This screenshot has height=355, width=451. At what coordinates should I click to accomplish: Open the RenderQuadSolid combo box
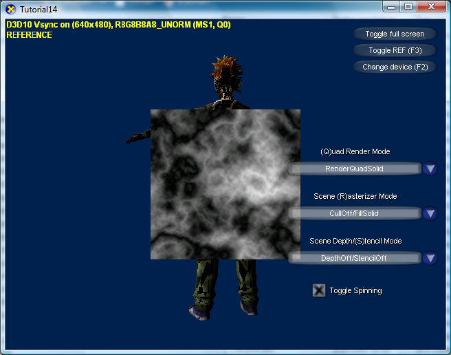point(354,169)
